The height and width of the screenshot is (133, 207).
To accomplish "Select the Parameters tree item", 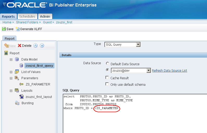I will (30, 78).
